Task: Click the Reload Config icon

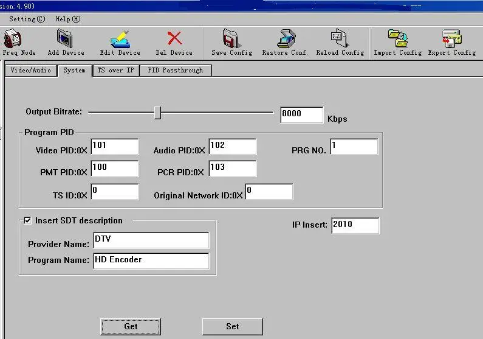Action: pyautogui.click(x=340, y=38)
